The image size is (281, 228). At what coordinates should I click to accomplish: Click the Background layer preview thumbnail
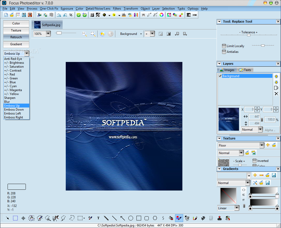coord(229,119)
